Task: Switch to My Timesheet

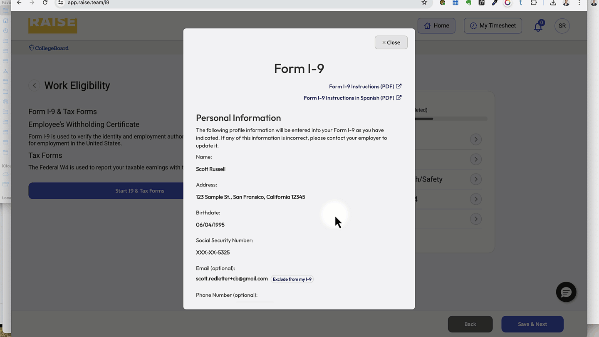Action: coord(493,25)
